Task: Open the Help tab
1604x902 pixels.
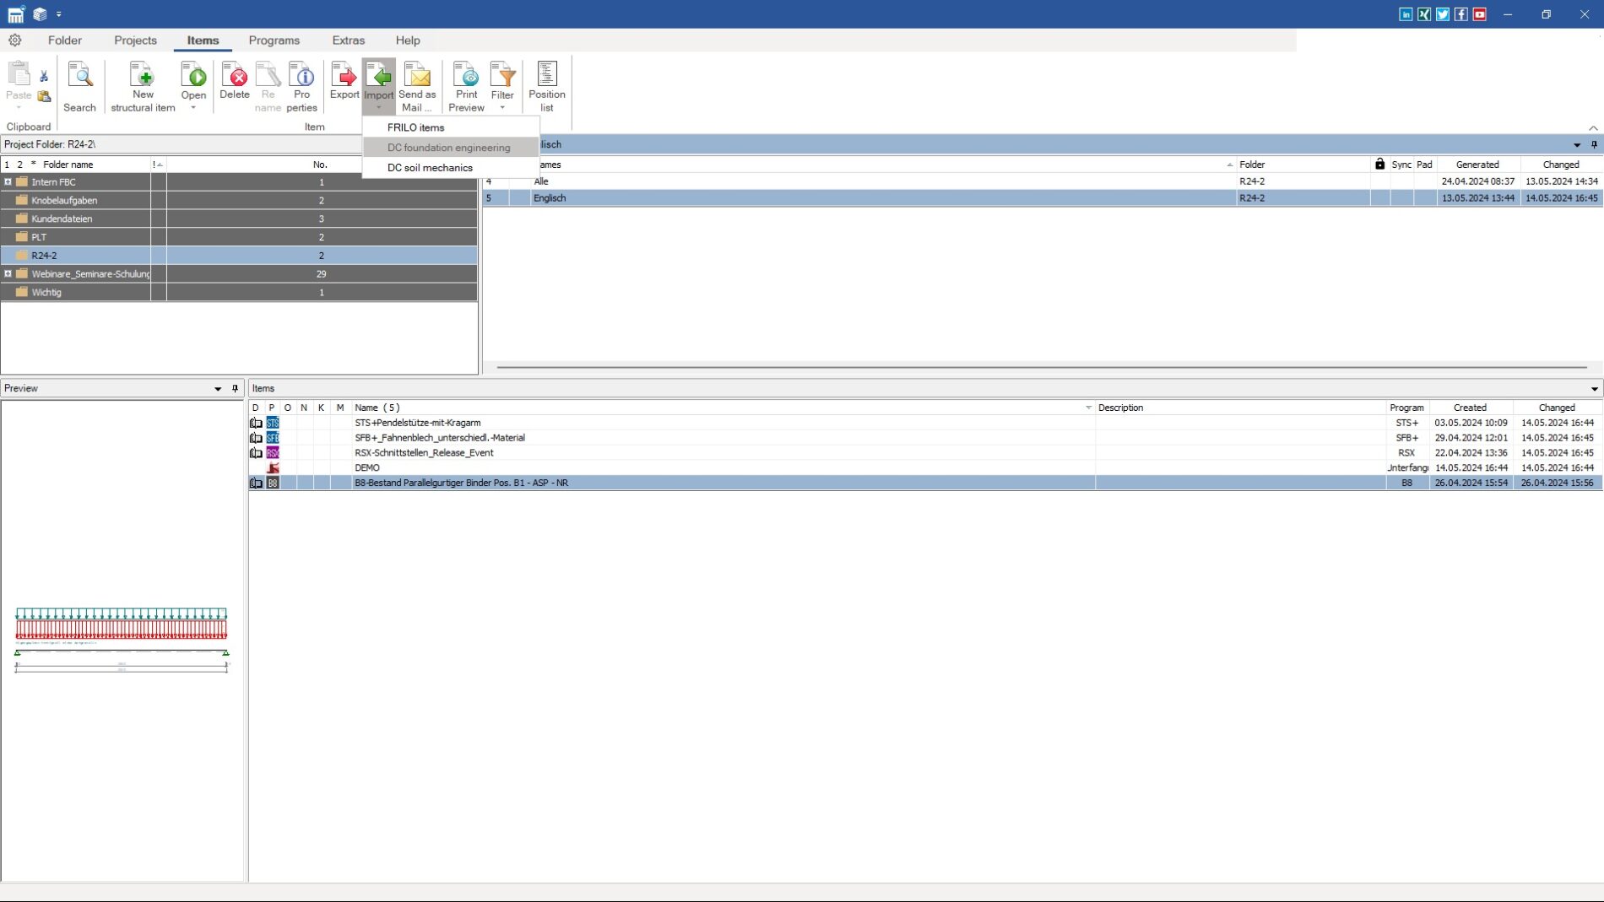Action: pyautogui.click(x=408, y=41)
